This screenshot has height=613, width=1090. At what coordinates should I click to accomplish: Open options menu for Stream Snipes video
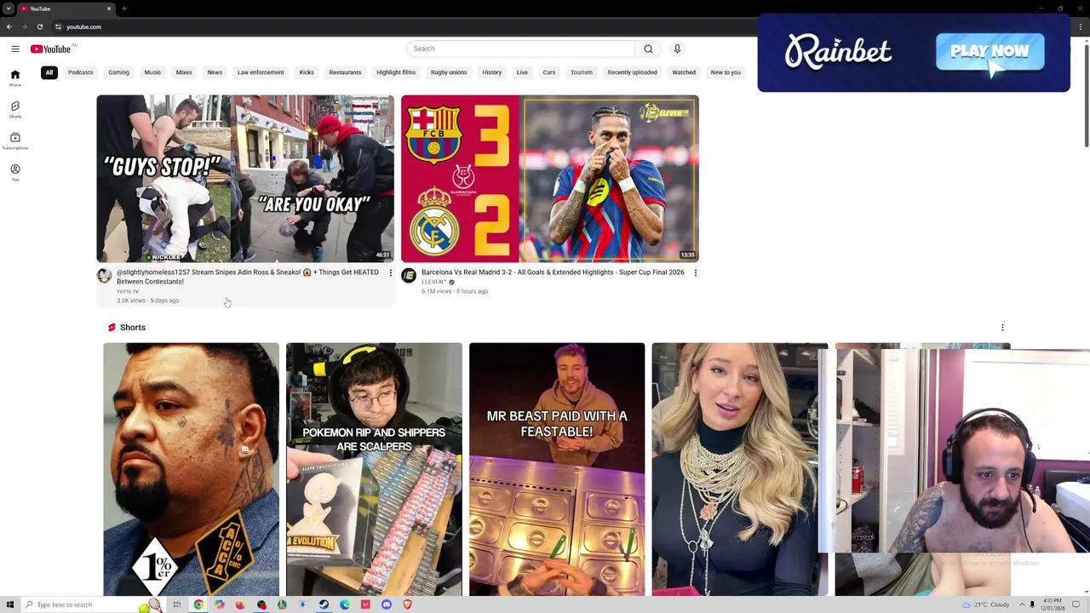tap(391, 273)
